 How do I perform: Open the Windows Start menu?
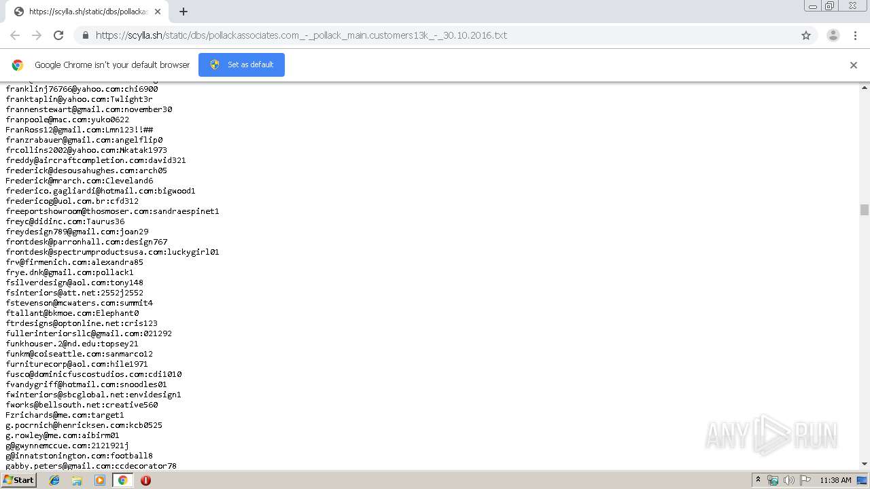click(18, 480)
